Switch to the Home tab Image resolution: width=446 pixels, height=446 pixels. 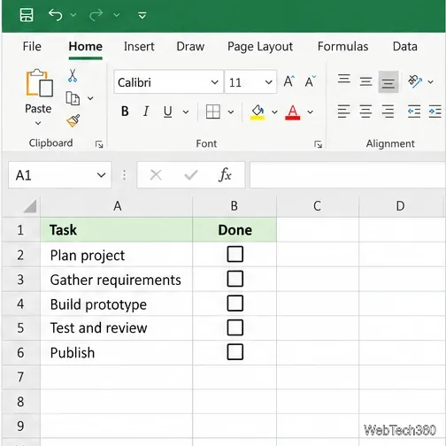(86, 47)
